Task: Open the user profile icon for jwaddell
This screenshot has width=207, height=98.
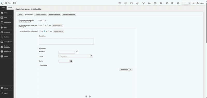Action: coord(198,3)
